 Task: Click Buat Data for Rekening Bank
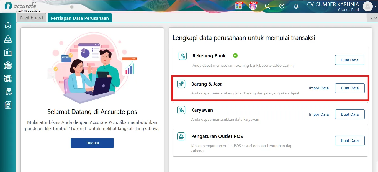tap(350, 60)
